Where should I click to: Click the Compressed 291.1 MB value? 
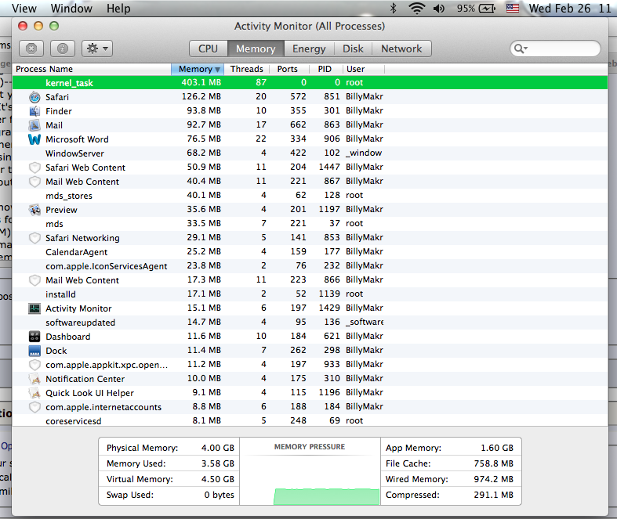pyautogui.click(x=493, y=495)
